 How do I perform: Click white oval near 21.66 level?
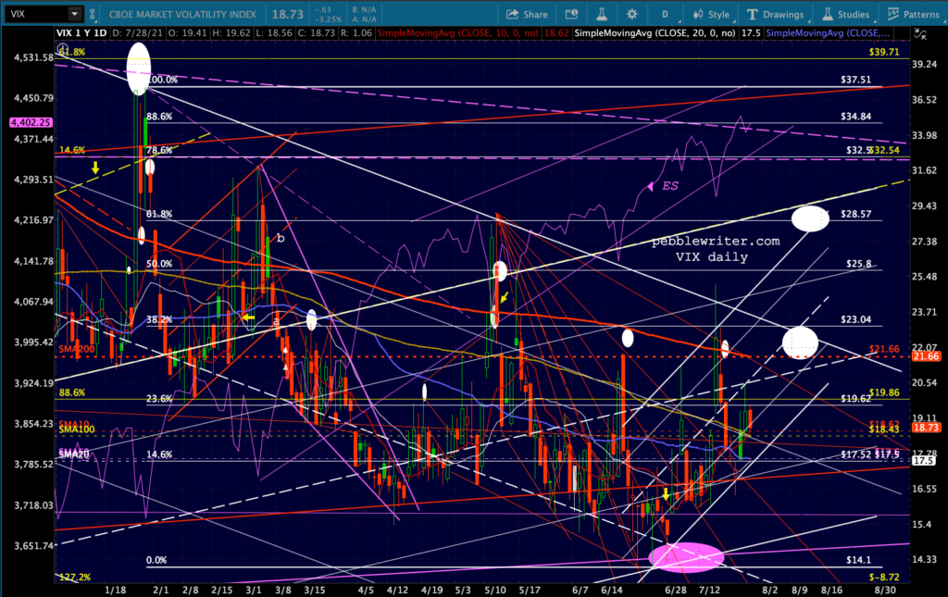pos(800,342)
